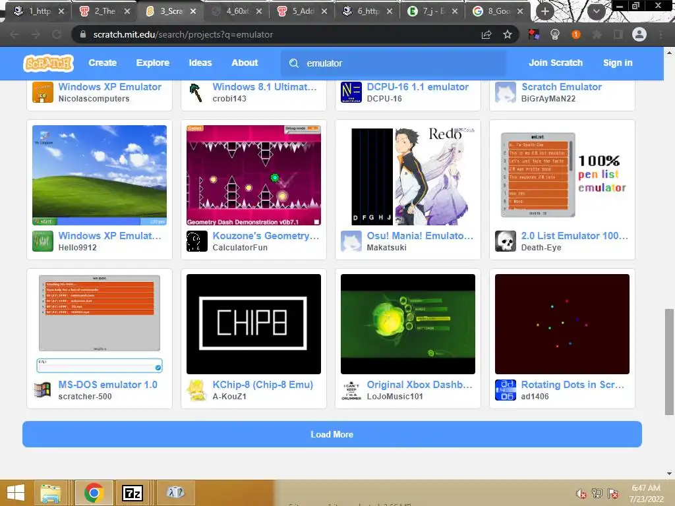Go back in browser history
This screenshot has height=506, width=675.
click(15, 34)
